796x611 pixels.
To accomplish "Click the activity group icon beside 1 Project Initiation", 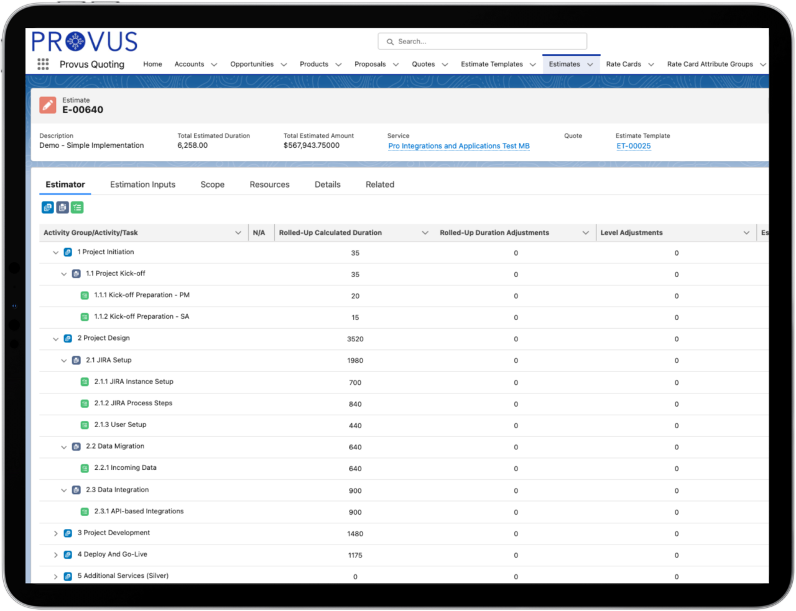I will coord(68,252).
